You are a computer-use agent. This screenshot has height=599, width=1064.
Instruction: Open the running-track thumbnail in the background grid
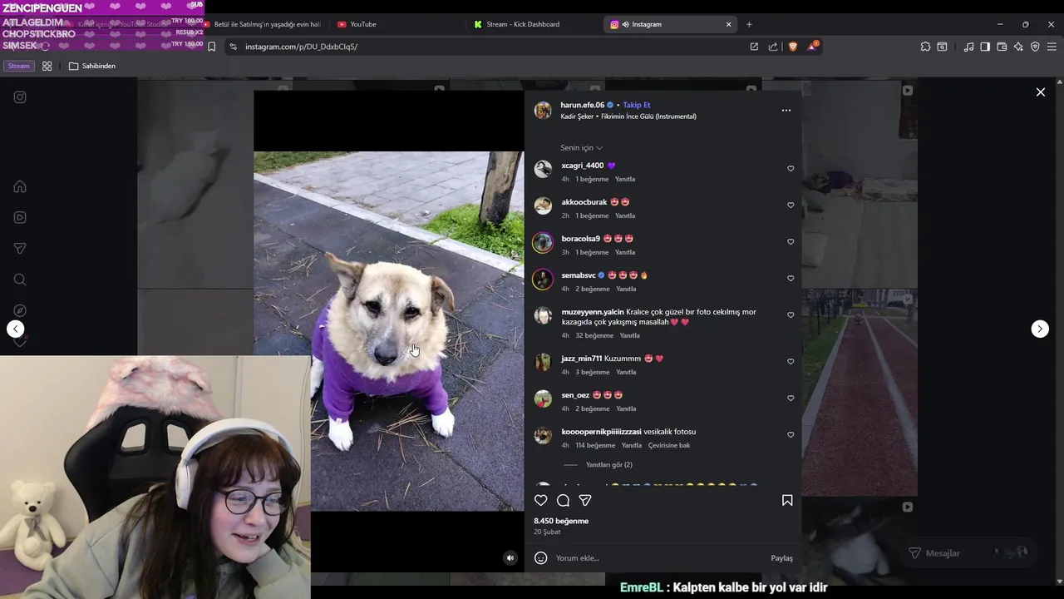pyautogui.click(x=860, y=393)
